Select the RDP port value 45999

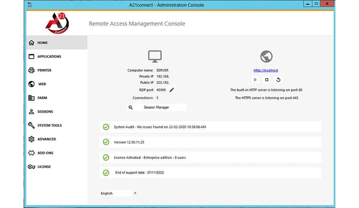pyautogui.click(x=161, y=90)
